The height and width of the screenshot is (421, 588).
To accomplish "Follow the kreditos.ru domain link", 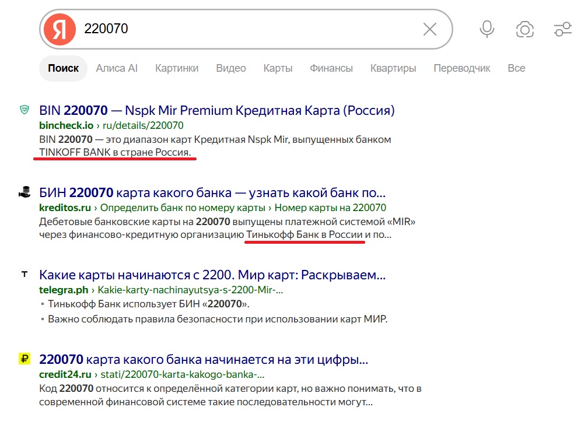I will coord(65,208).
